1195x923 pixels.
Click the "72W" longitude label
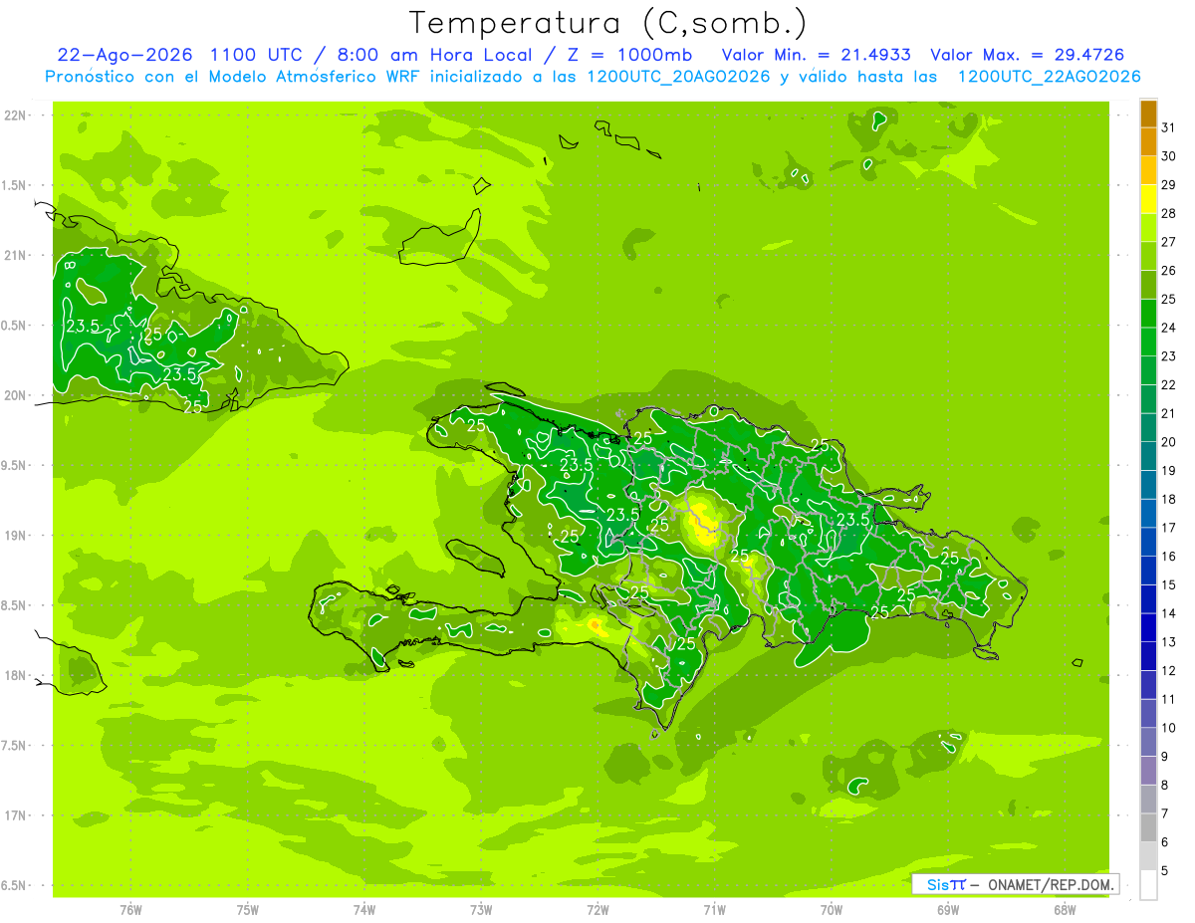click(597, 909)
